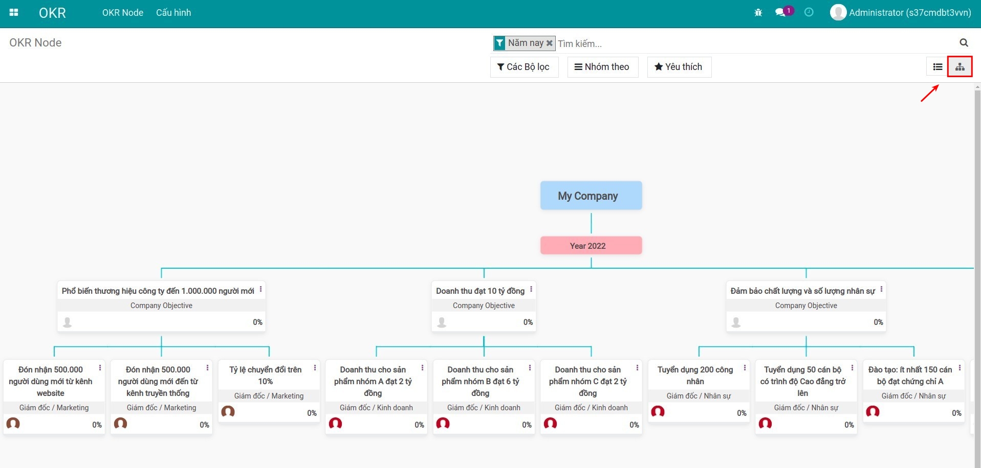Open options menu on 'Doanh thu đạt 10 tỷ đồng'
Image resolution: width=981 pixels, height=468 pixels.
(x=531, y=289)
